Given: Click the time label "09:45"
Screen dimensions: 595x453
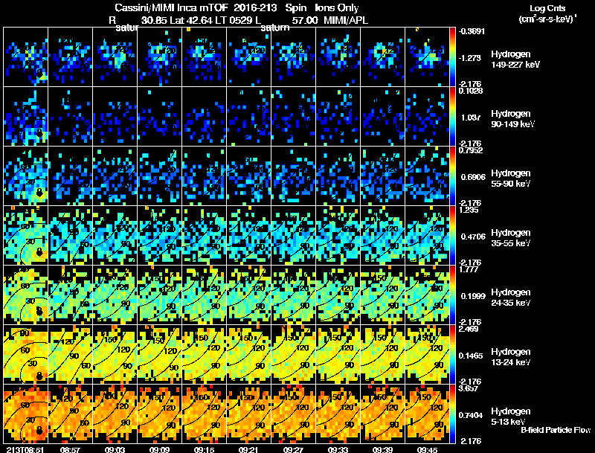Looking at the screenshot, I should pyautogui.click(x=427, y=449).
